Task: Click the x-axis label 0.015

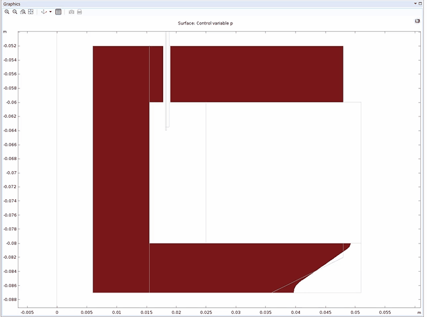Action: click(147, 312)
